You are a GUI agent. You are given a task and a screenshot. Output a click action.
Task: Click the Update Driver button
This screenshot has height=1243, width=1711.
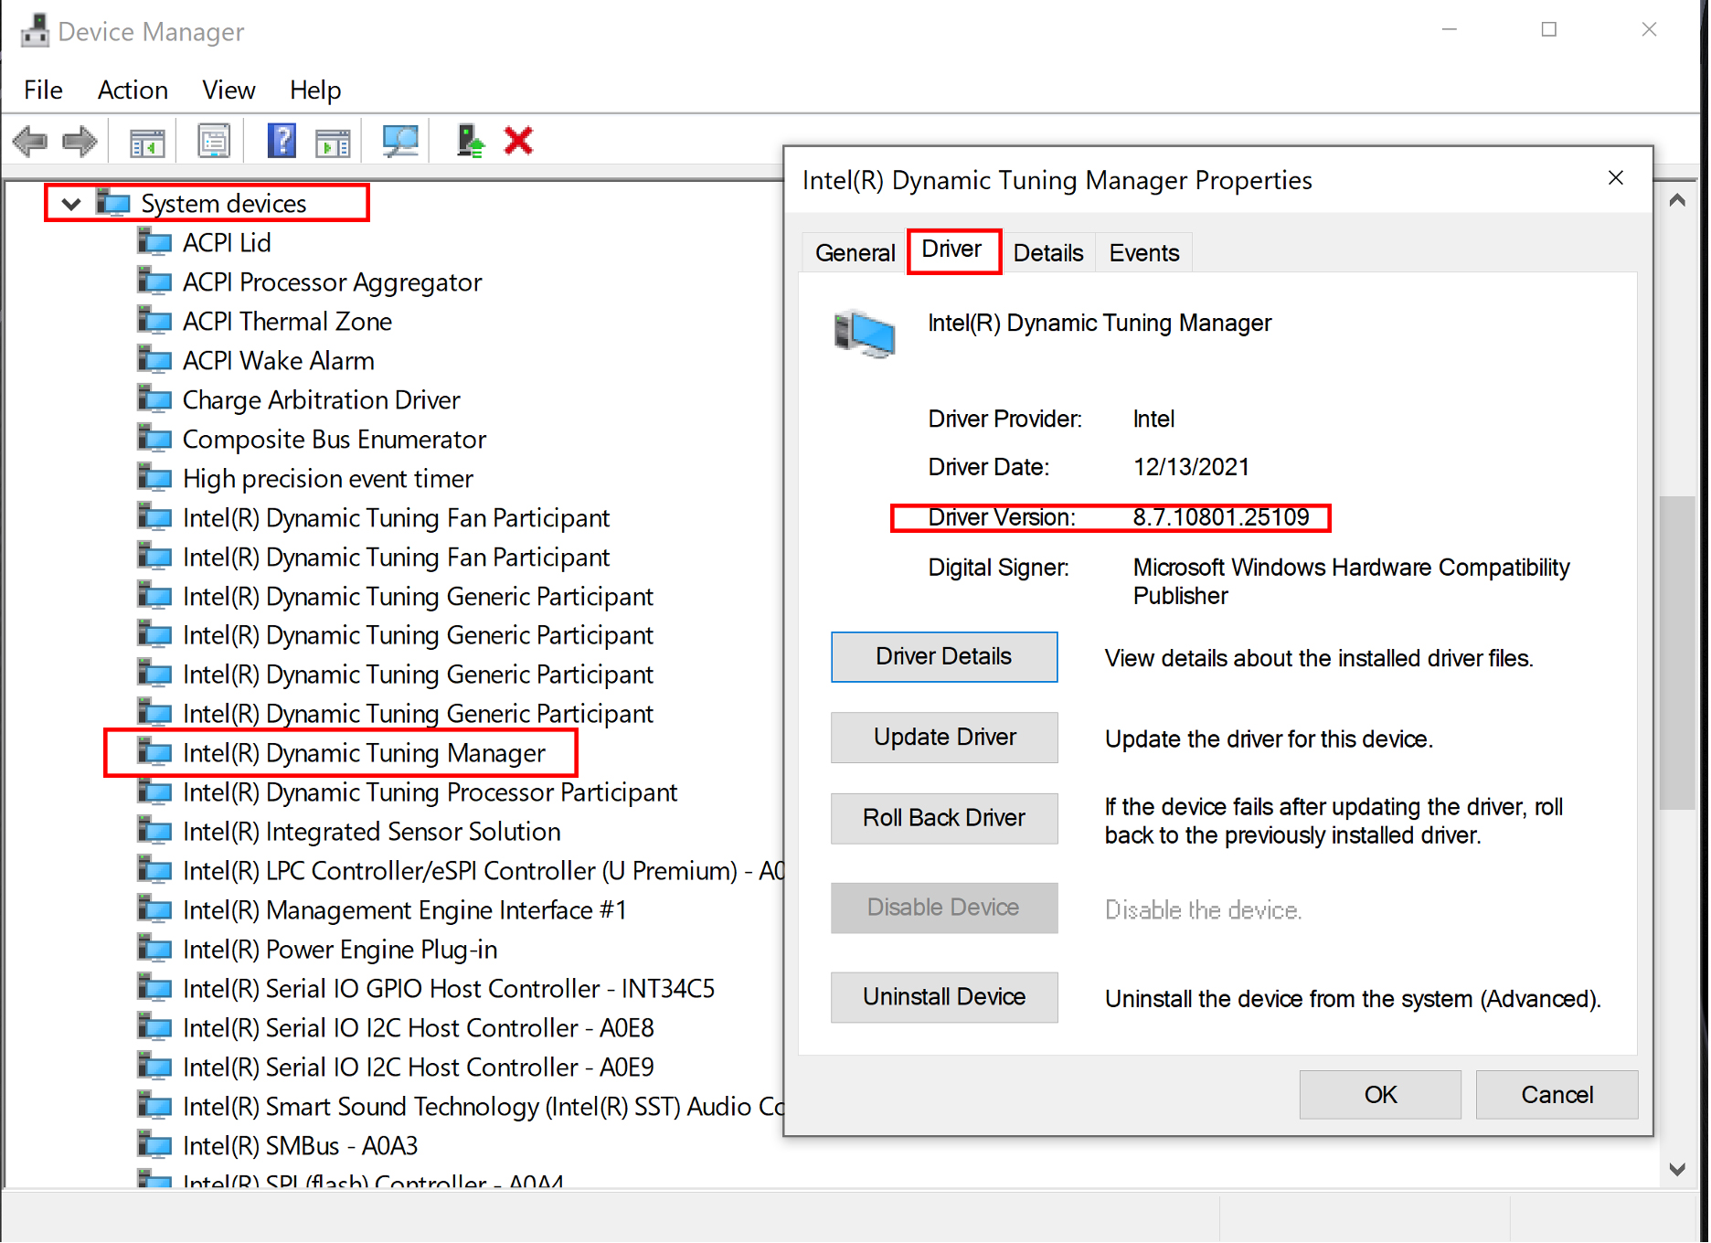pyautogui.click(x=943, y=738)
